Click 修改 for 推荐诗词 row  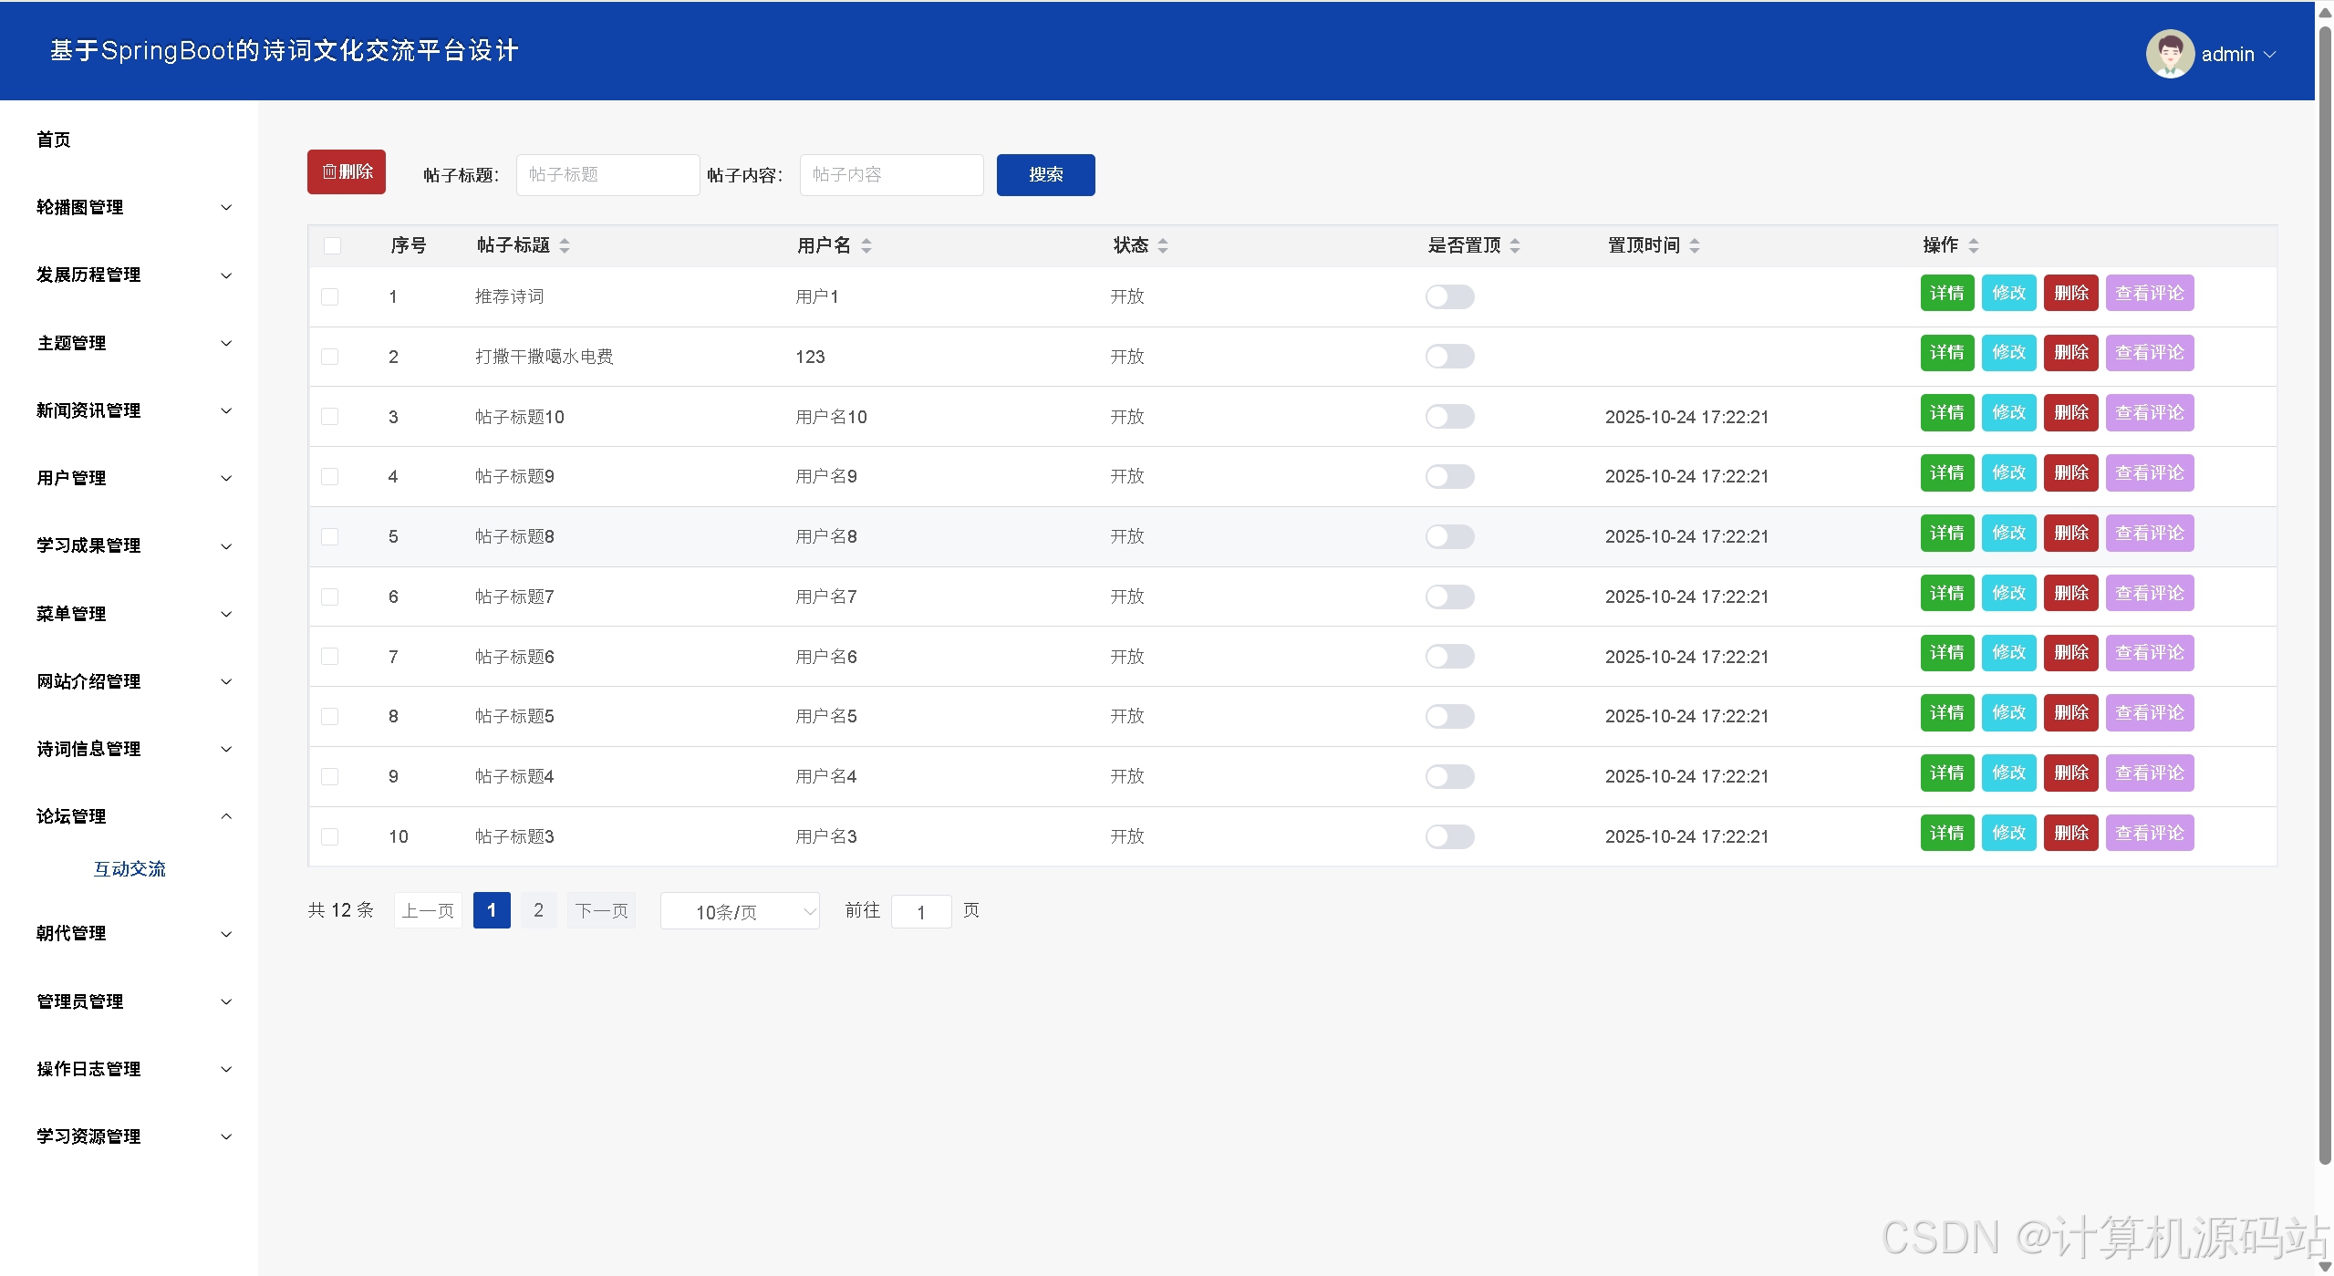tap(2009, 293)
